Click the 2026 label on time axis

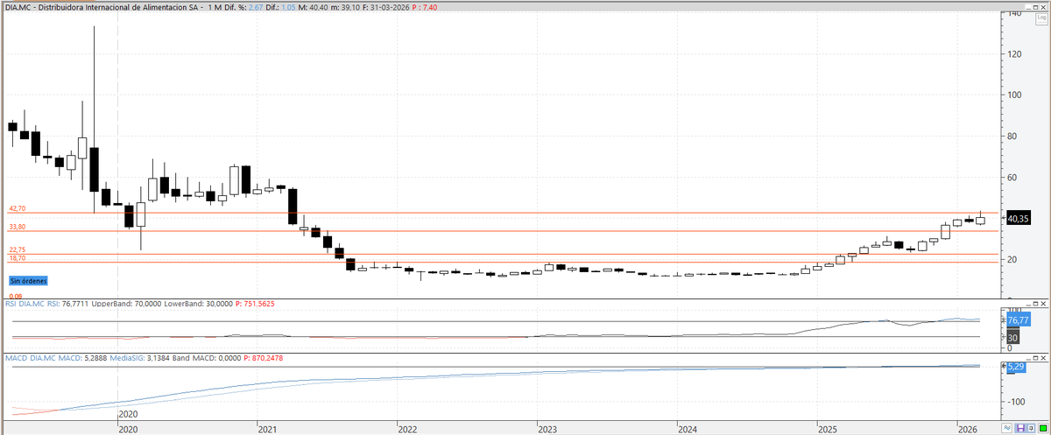968,429
